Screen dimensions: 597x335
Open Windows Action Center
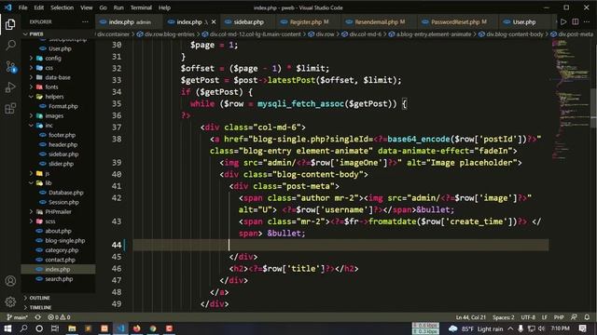[582, 328]
